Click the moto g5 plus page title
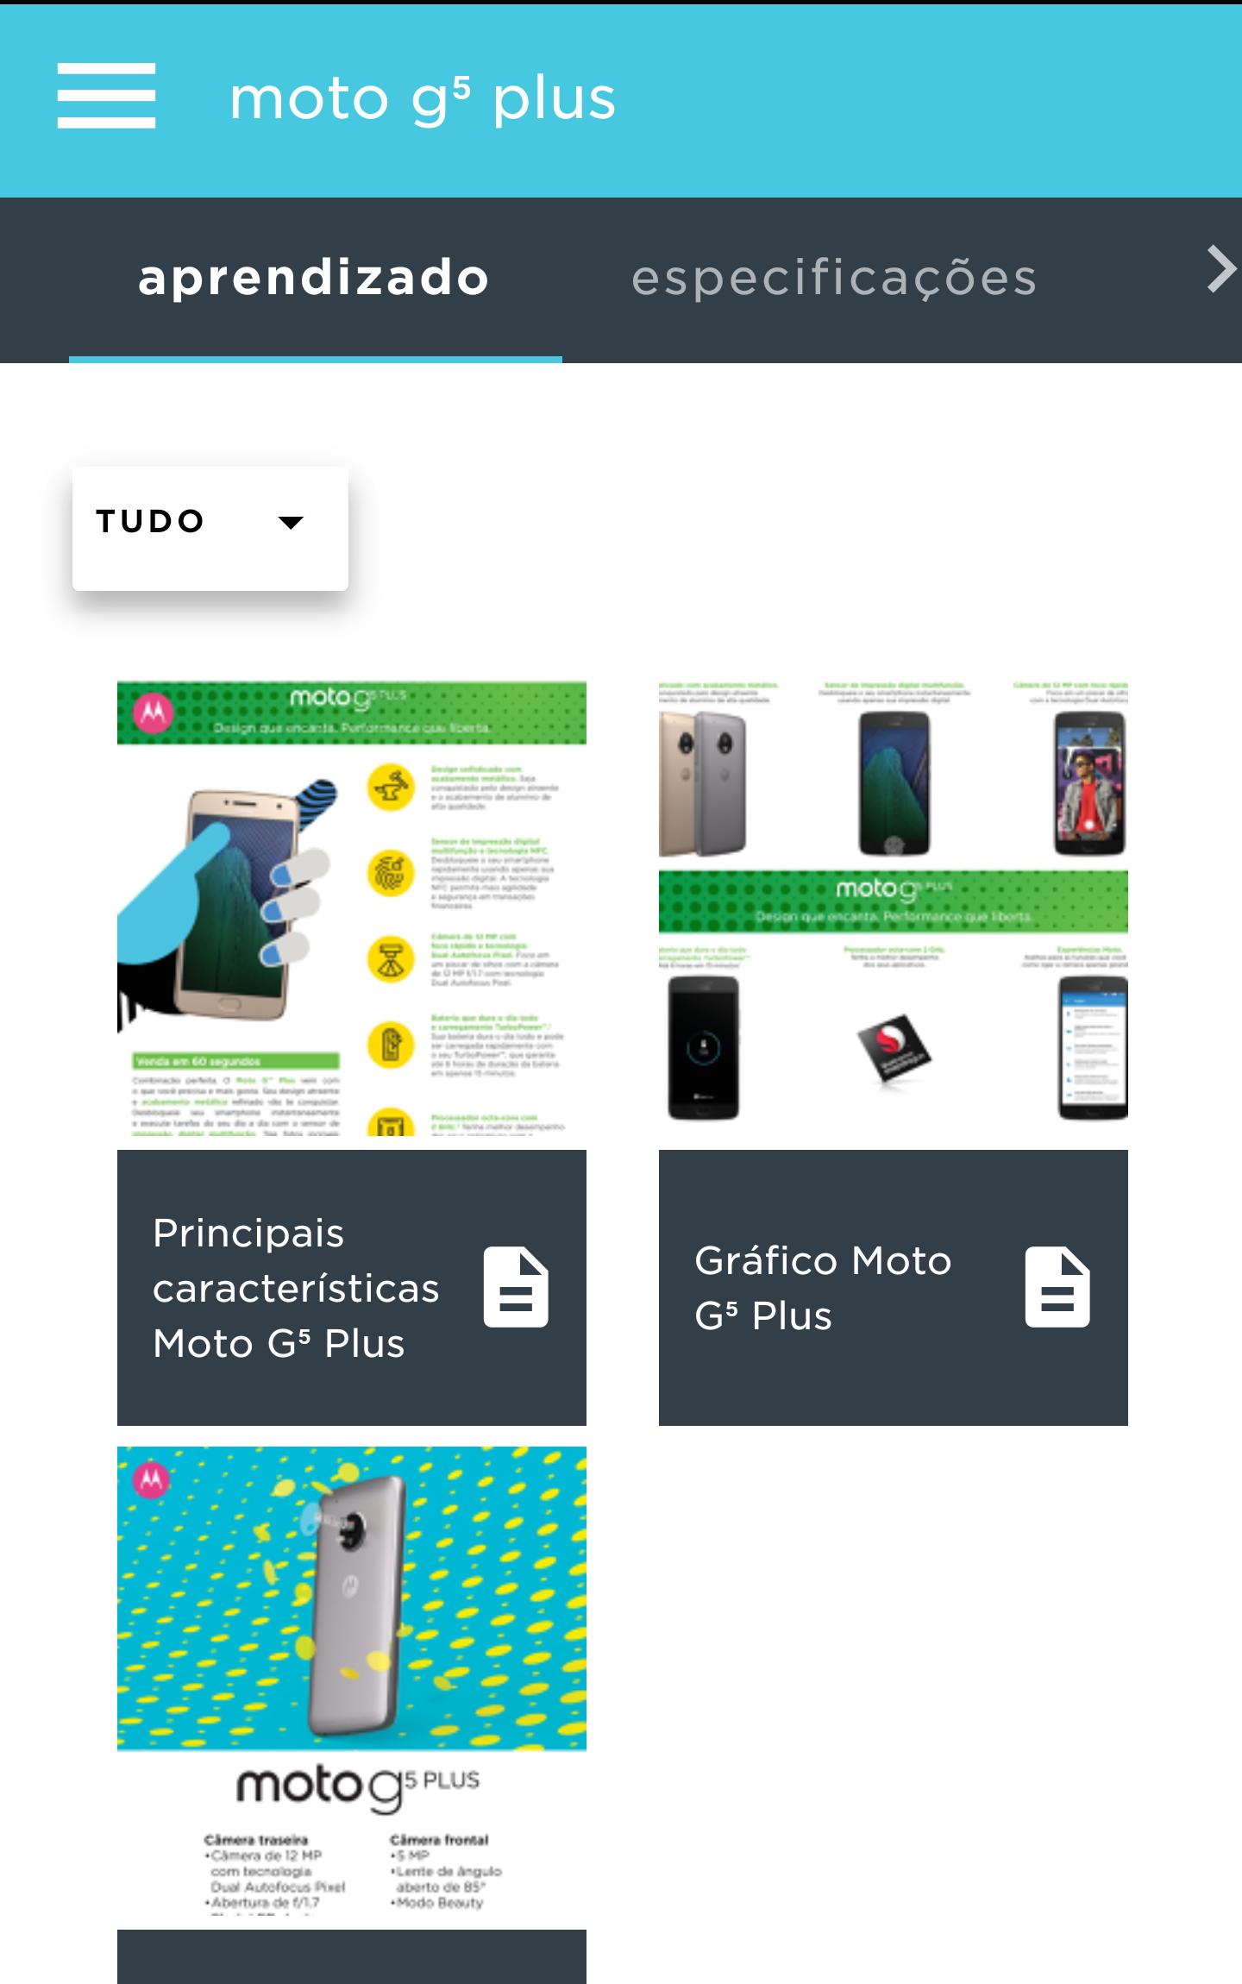The width and height of the screenshot is (1242, 1984). pos(423,99)
